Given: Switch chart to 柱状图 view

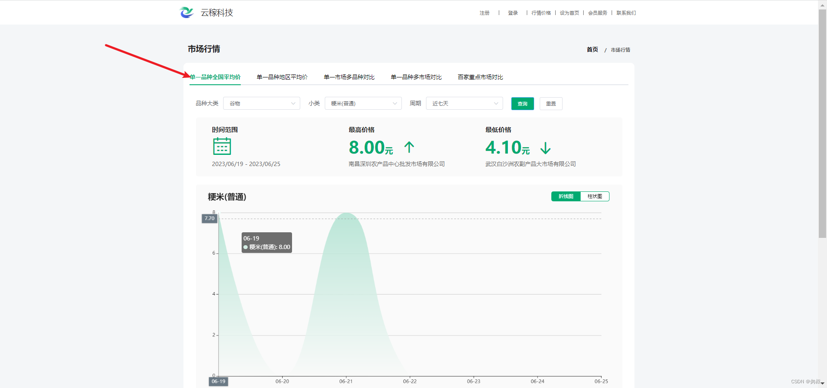Looking at the screenshot, I should click(x=594, y=196).
